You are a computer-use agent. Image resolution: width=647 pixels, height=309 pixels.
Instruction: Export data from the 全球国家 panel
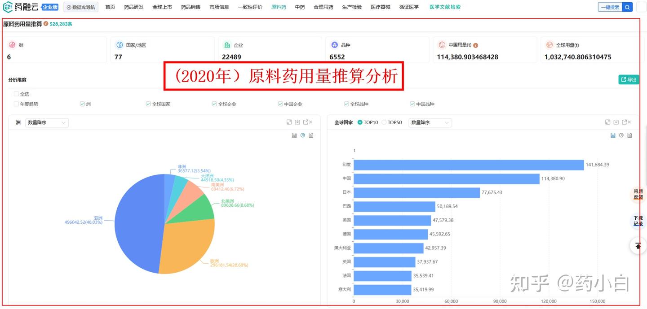point(624,122)
